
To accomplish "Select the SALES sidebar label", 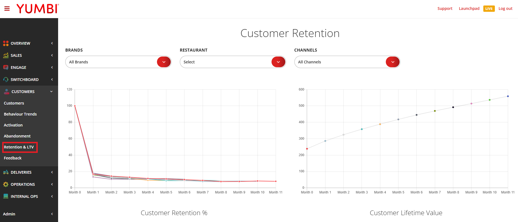I will pos(16,55).
